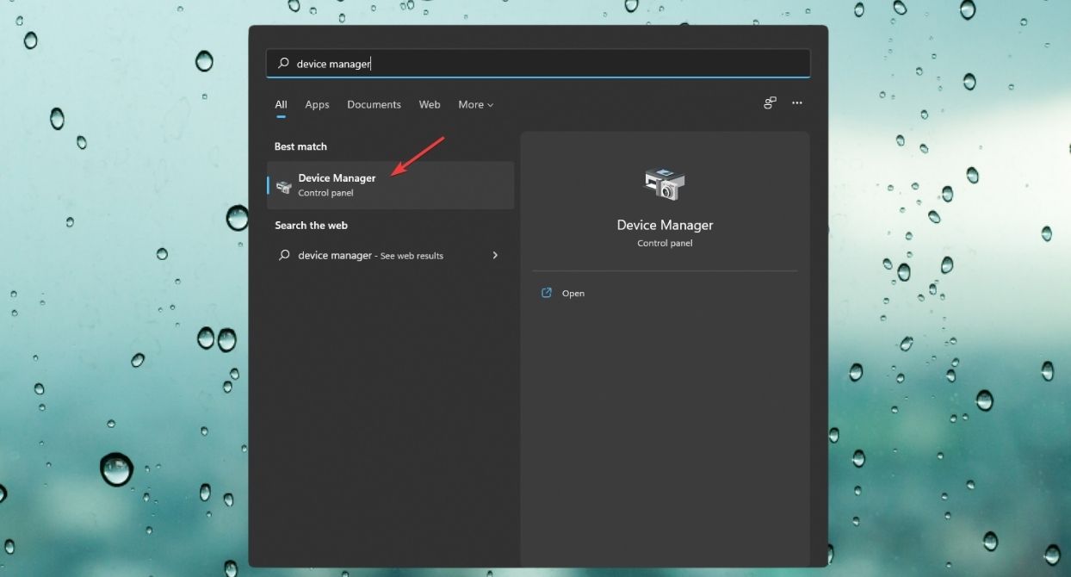Select the All results tab
This screenshot has width=1071, height=577.
pyautogui.click(x=280, y=104)
